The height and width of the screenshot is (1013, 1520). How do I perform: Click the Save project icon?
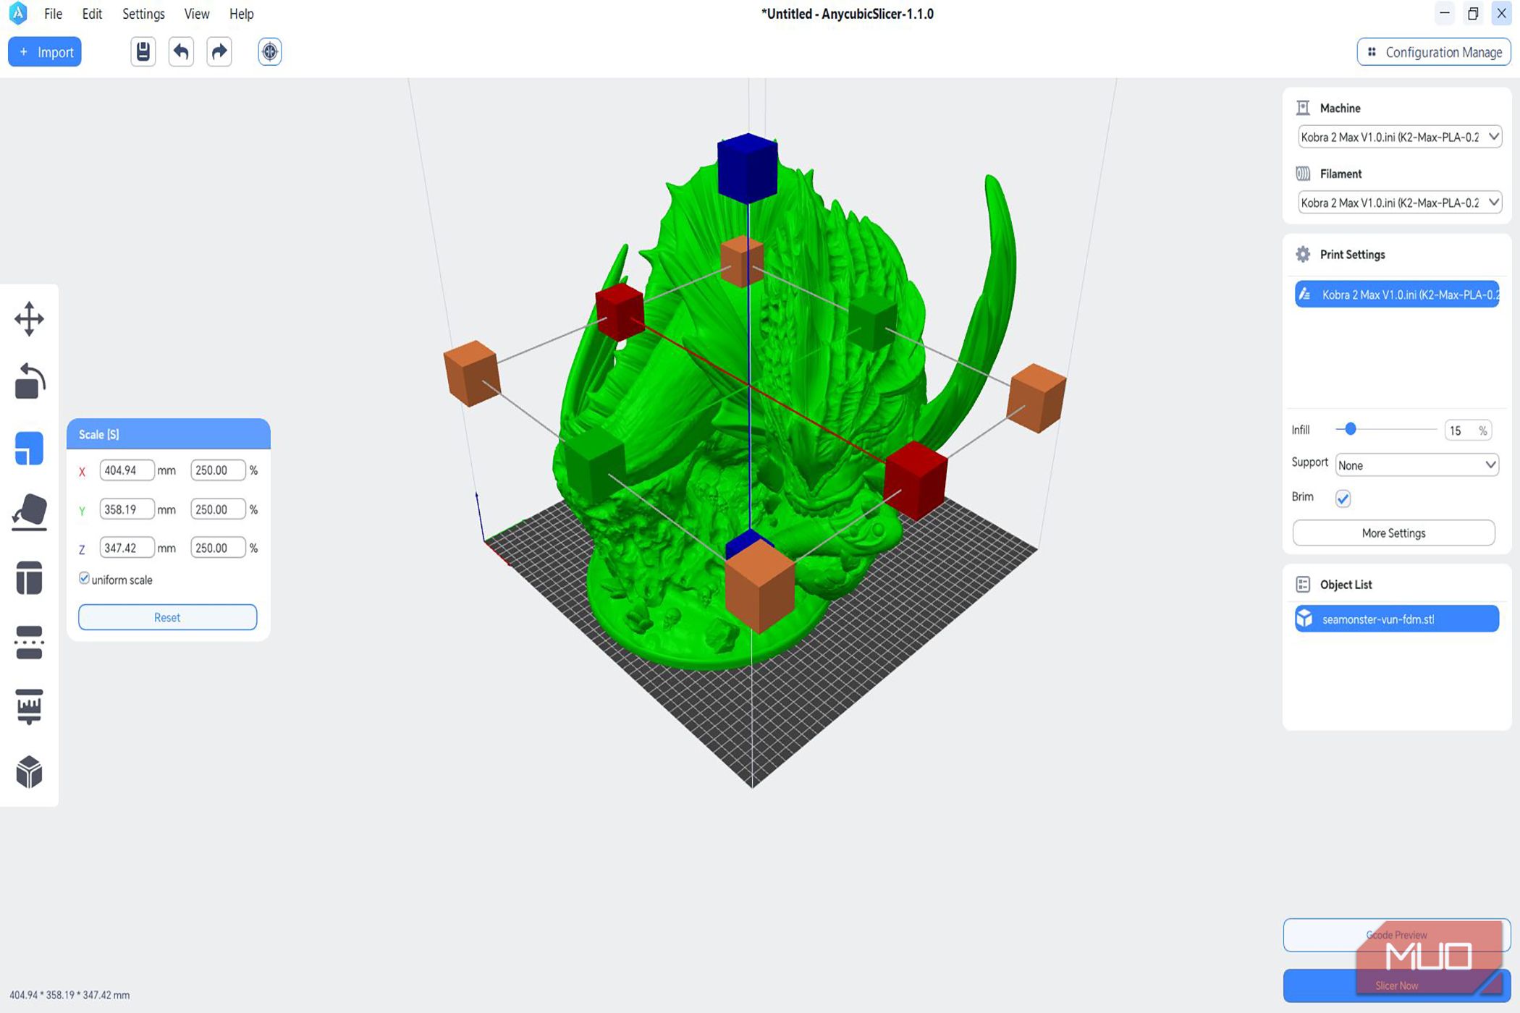[x=143, y=51]
